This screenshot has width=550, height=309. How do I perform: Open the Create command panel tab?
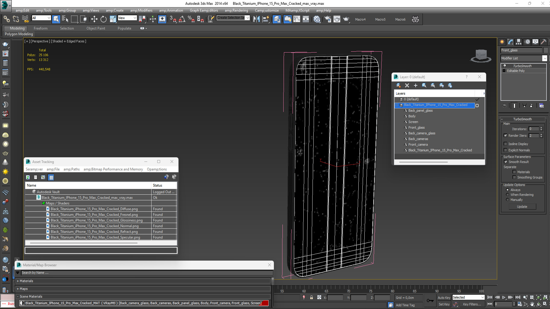tap(502, 42)
